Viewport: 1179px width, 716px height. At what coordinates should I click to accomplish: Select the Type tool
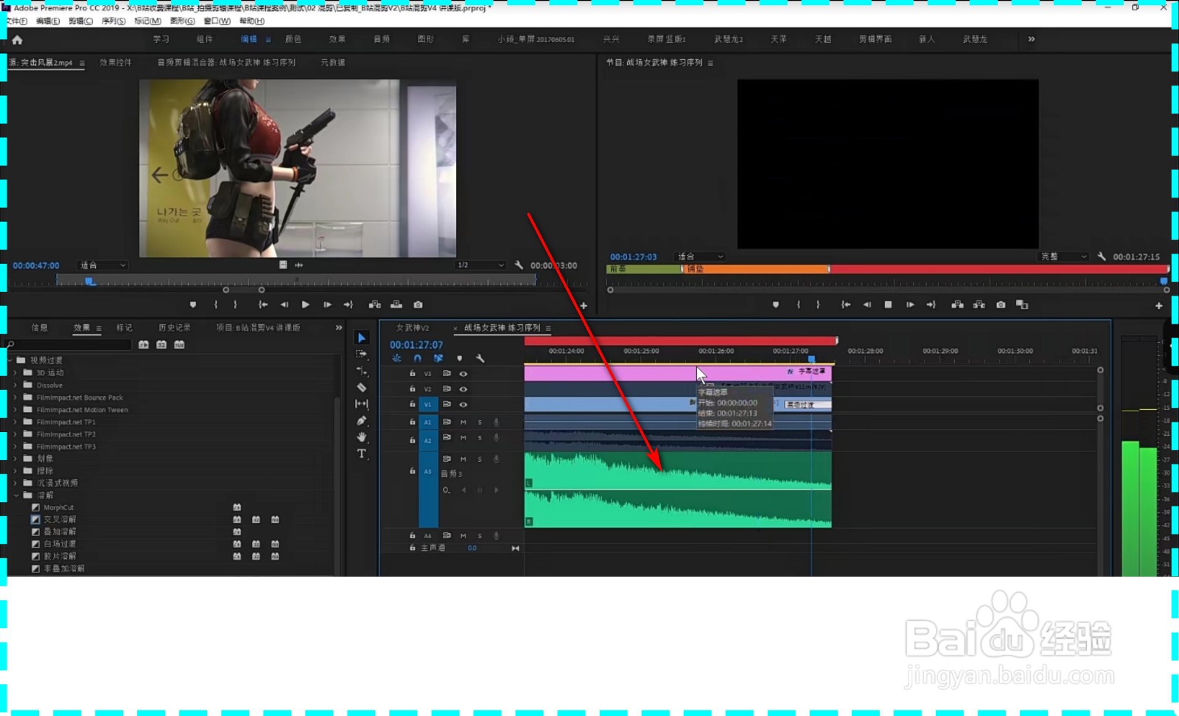click(361, 453)
